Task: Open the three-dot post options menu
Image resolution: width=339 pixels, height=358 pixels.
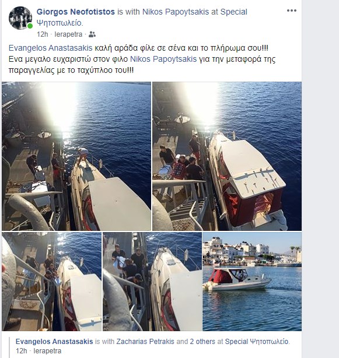Action: 292,10
